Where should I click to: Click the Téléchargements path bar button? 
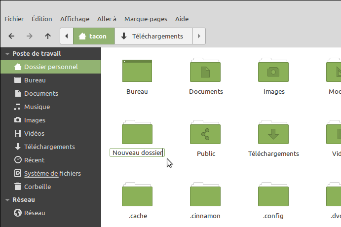tap(152, 36)
